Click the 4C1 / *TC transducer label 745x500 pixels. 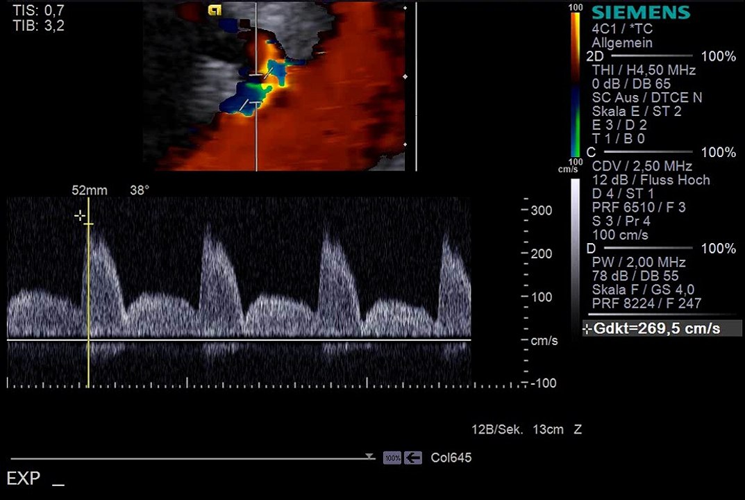coord(622,29)
